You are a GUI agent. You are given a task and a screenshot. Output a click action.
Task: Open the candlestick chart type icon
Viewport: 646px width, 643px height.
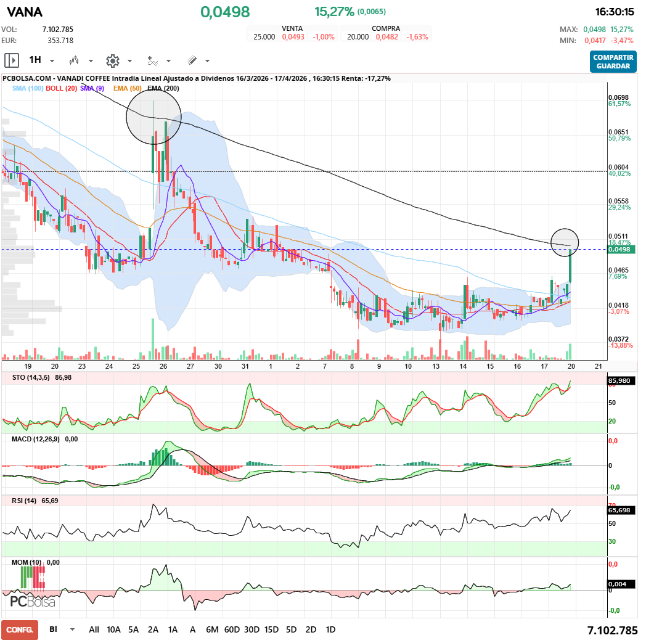click(74, 60)
